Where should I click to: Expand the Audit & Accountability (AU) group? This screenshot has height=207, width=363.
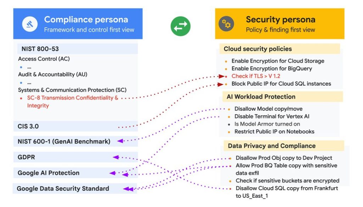pyautogui.click(x=52, y=74)
